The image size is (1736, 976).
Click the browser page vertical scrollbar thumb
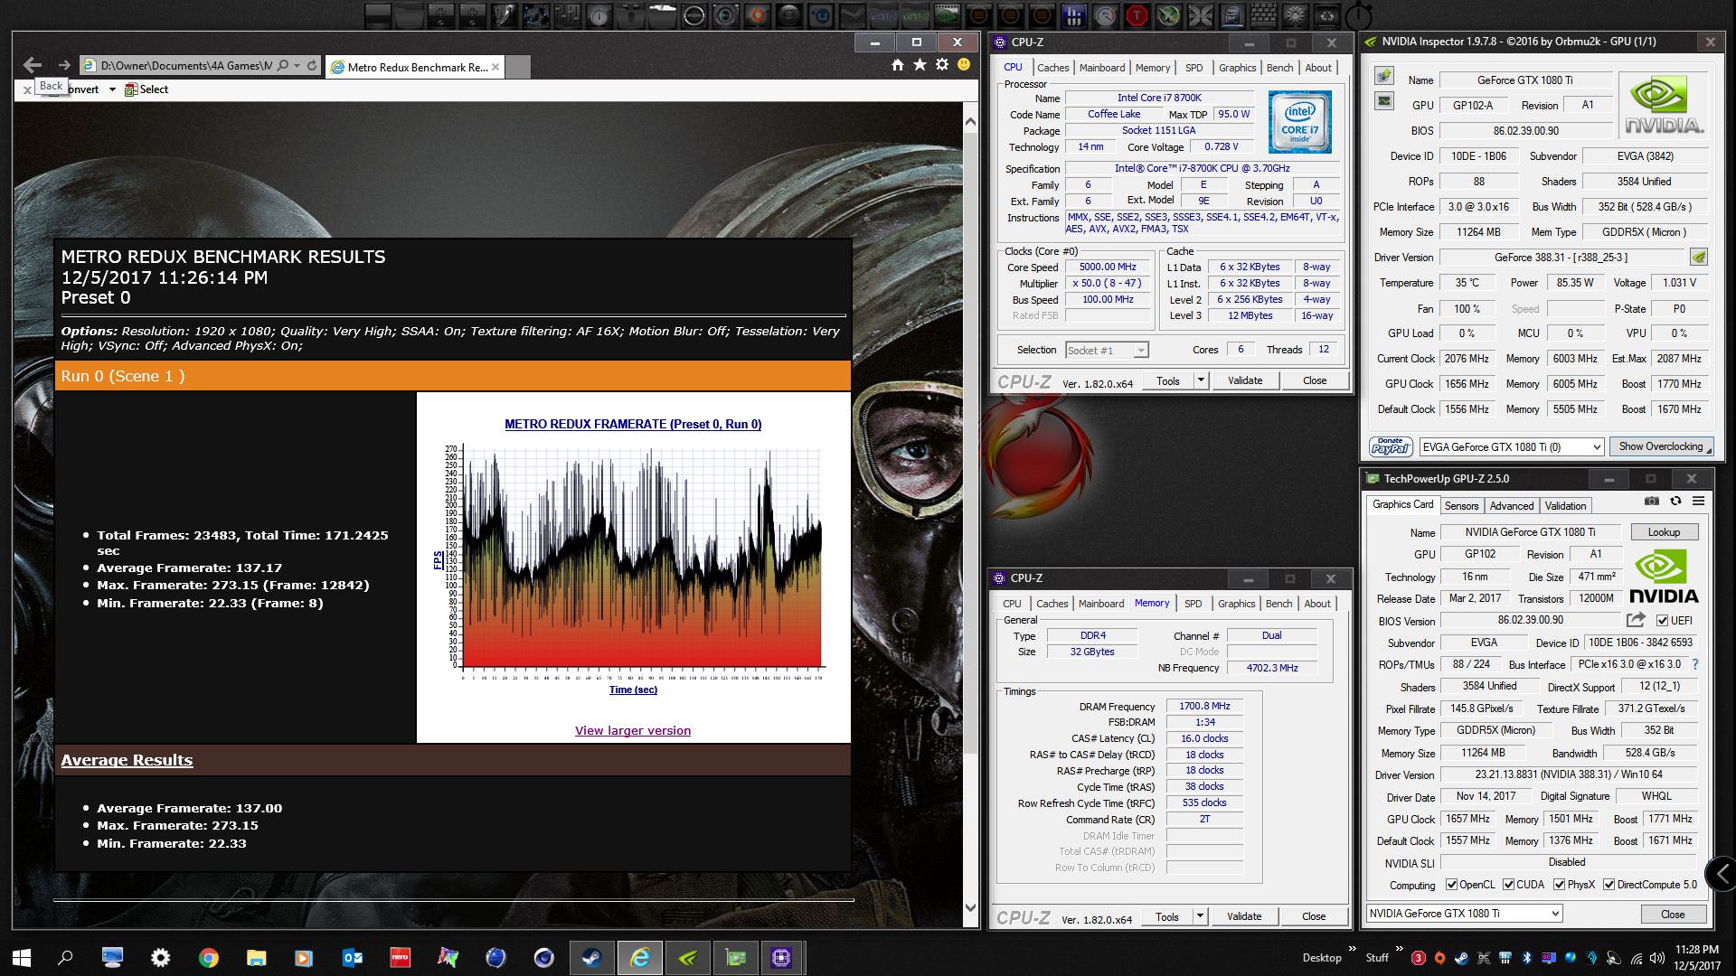point(970,443)
